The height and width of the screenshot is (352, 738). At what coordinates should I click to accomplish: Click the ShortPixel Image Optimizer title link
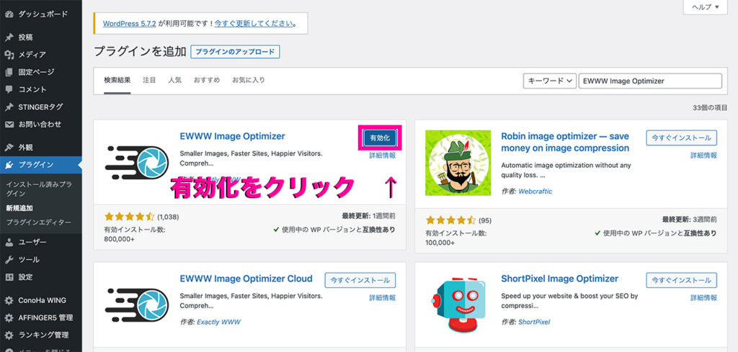pyautogui.click(x=559, y=279)
